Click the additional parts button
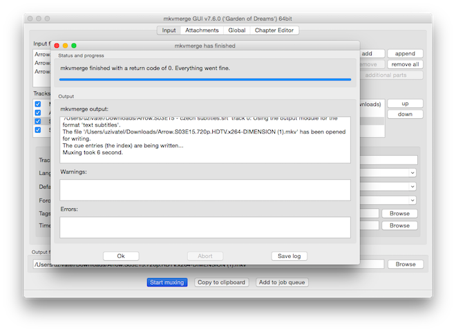Screen dimensions: 456x332 coord(392,75)
